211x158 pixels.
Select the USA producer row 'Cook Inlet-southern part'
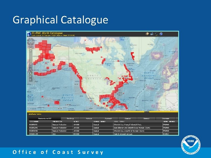coord(103,134)
